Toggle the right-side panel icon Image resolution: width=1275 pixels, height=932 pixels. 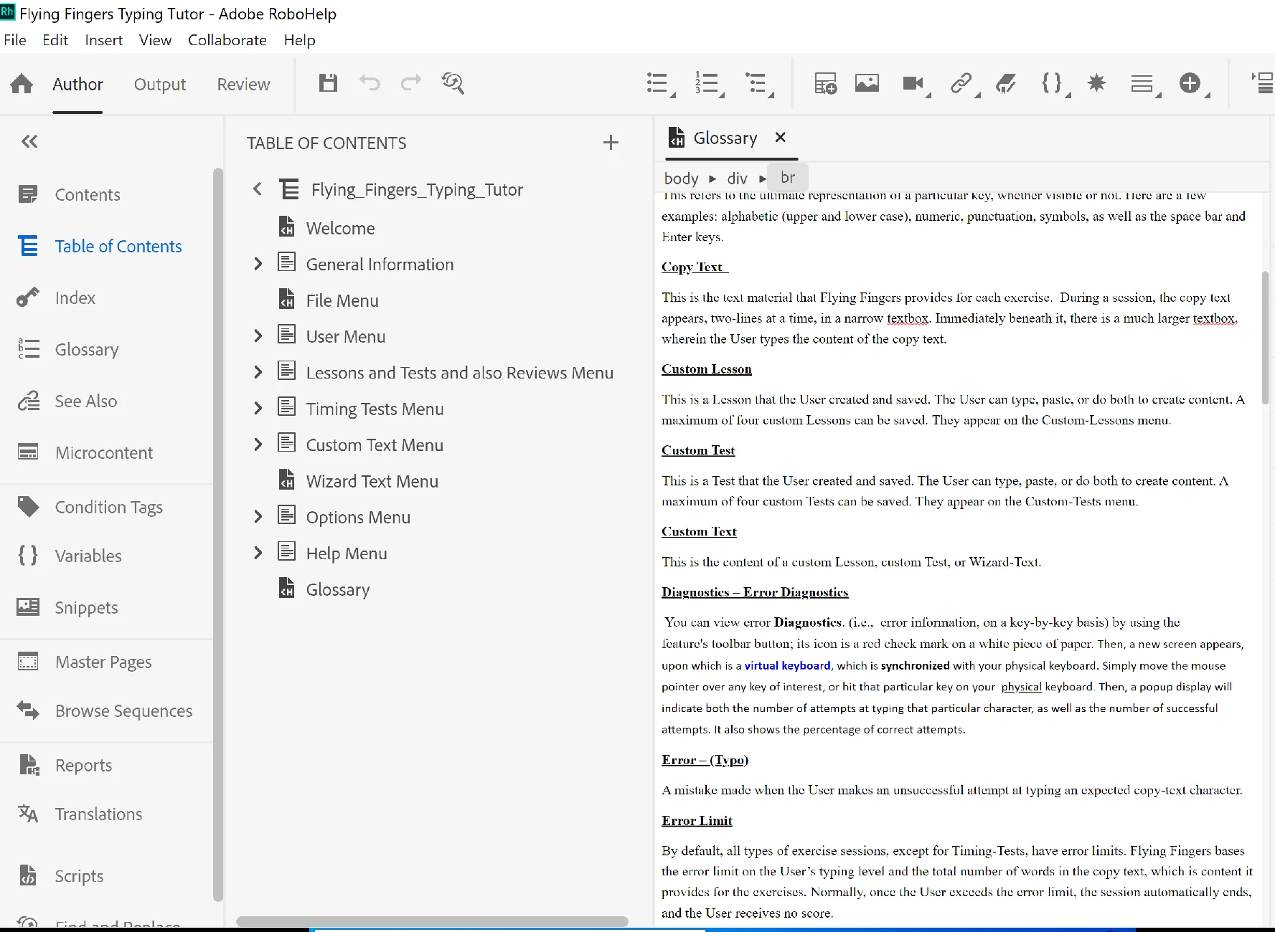[x=1263, y=83]
